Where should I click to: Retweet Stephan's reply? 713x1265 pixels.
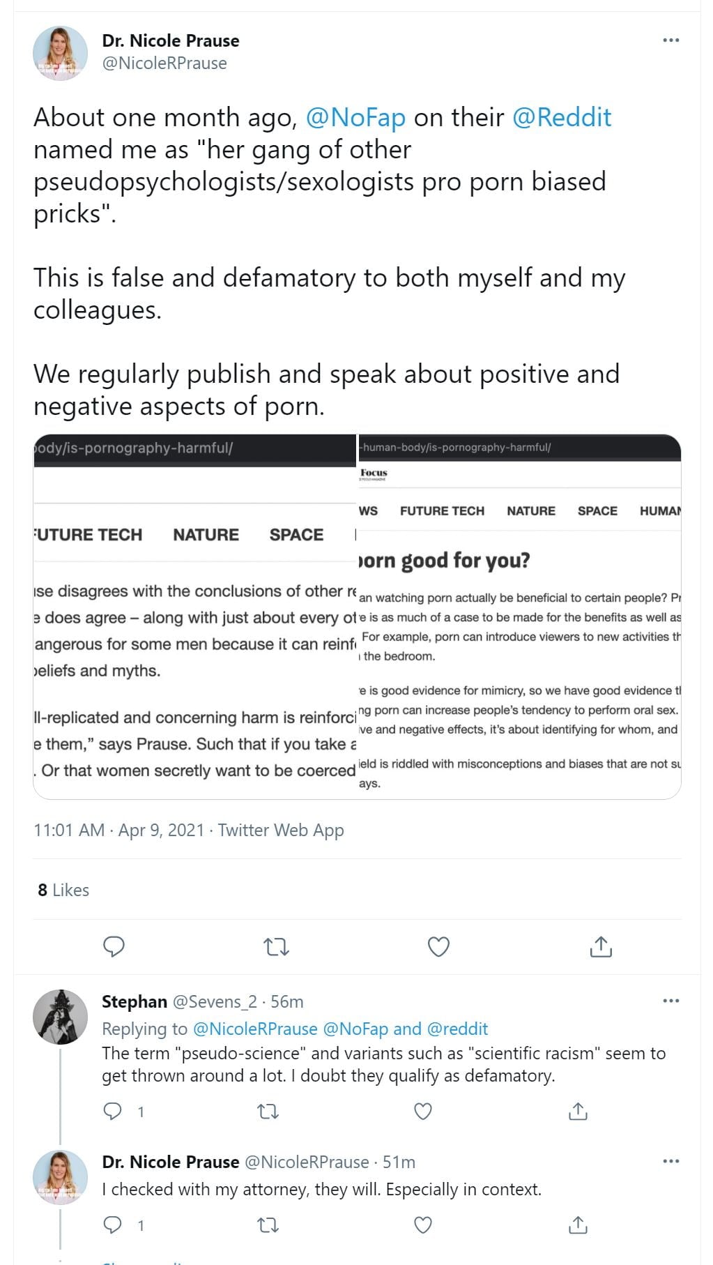[268, 1111]
